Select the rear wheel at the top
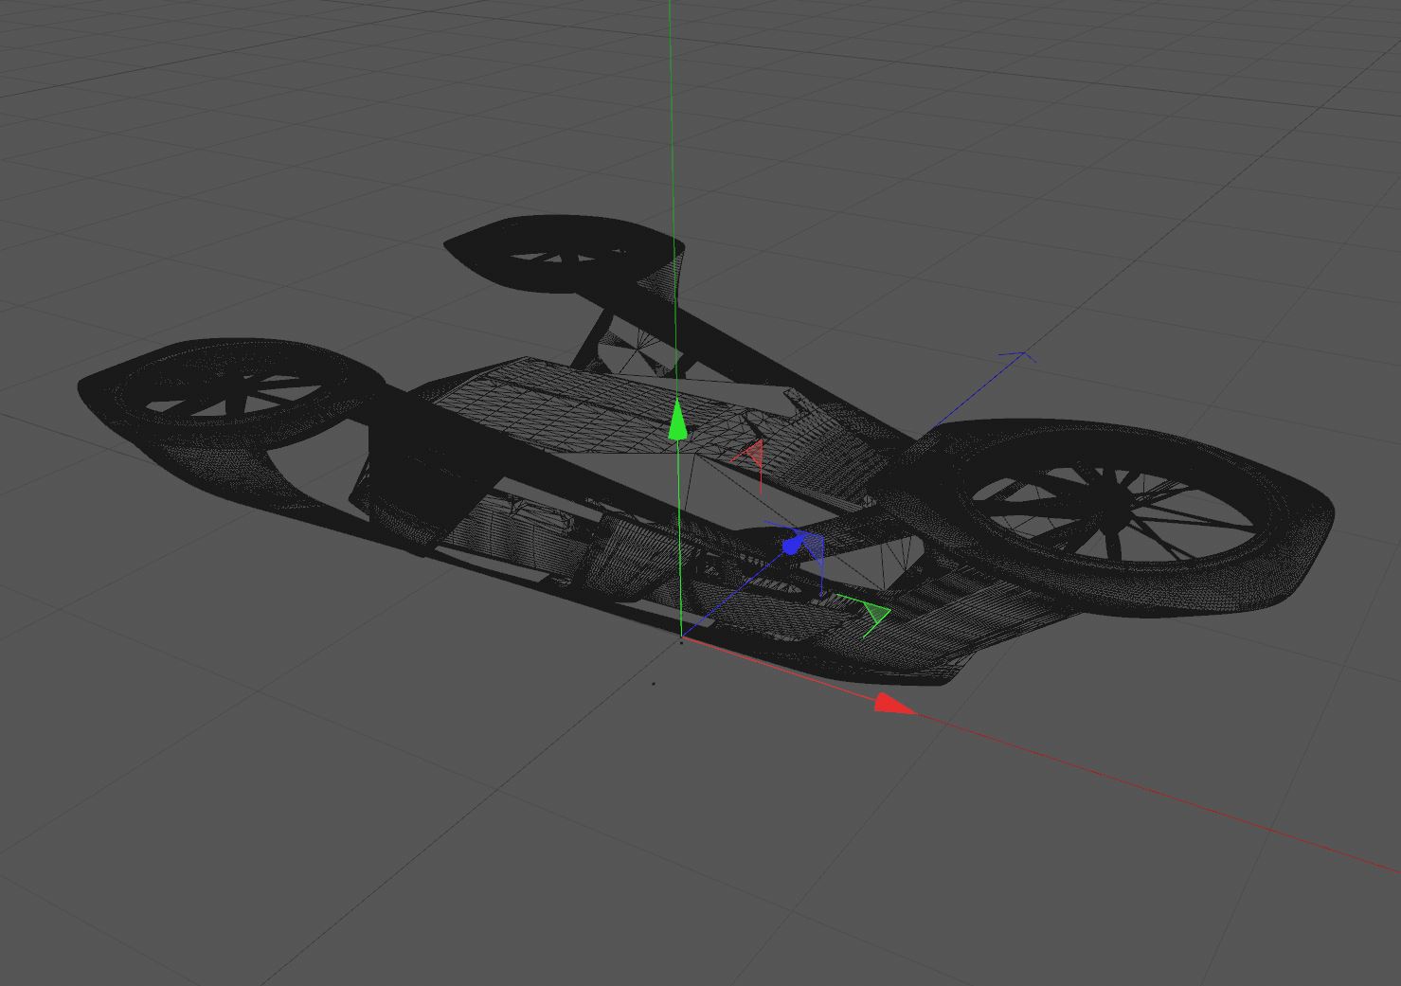The height and width of the screenshot is (986, 1401). click(564, 254)
